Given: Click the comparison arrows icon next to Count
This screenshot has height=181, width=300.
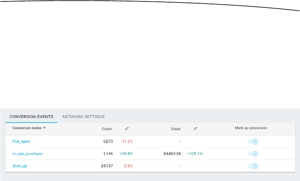Looking at the screenshot, I should click(127, 129).
